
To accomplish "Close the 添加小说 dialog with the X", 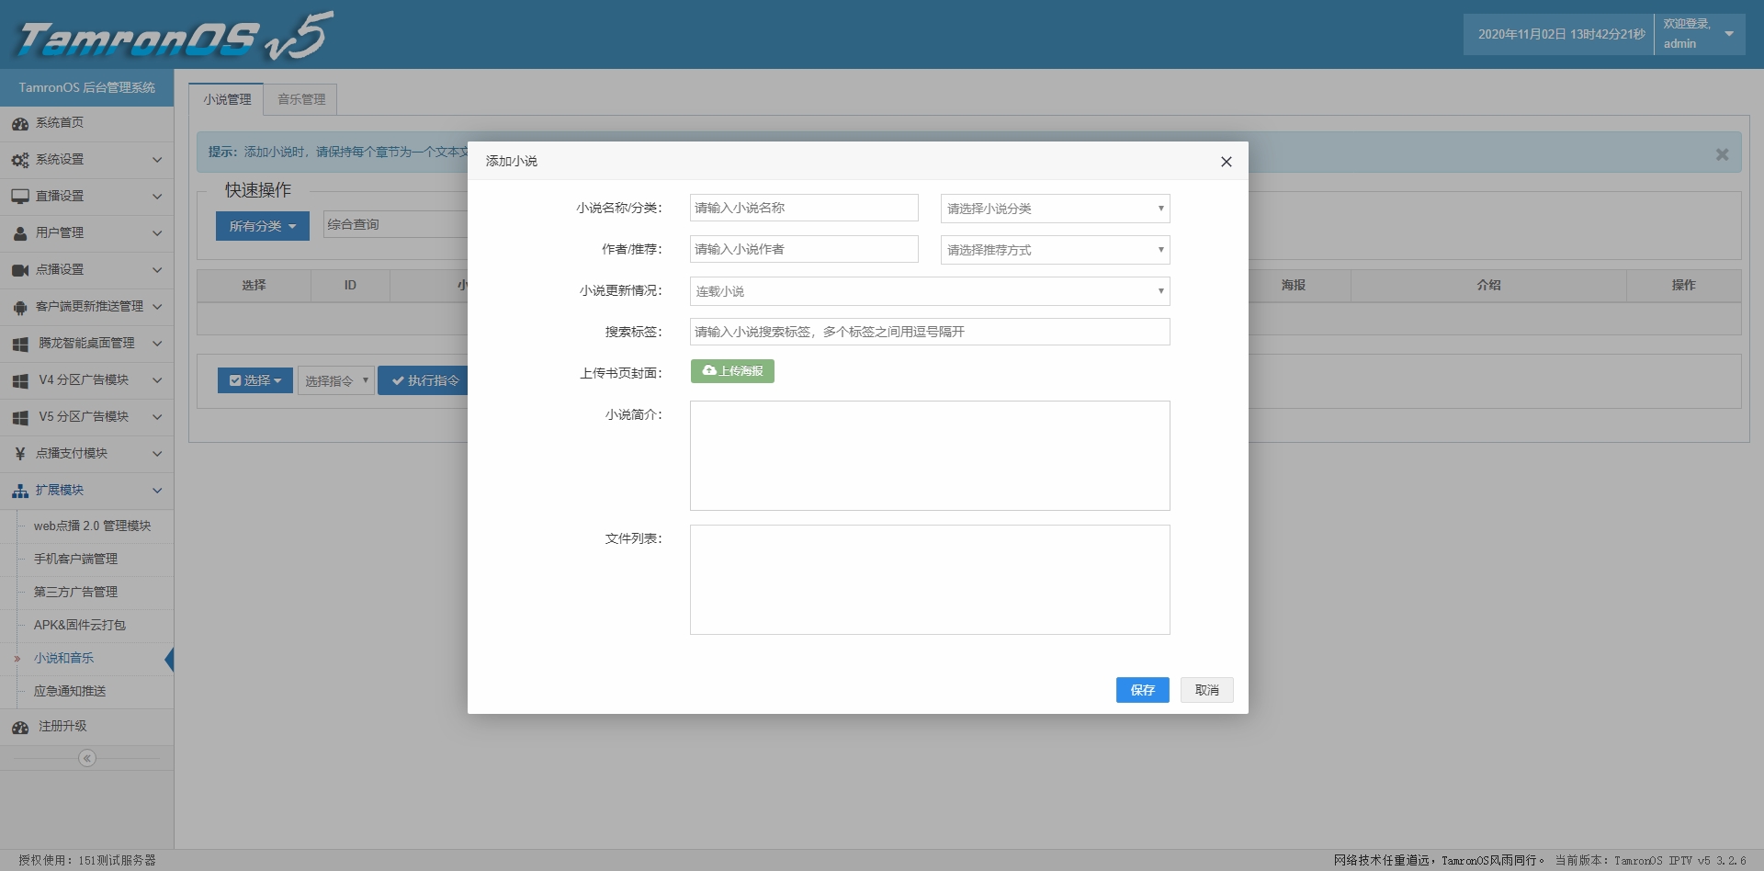I will click(1226, 162).
